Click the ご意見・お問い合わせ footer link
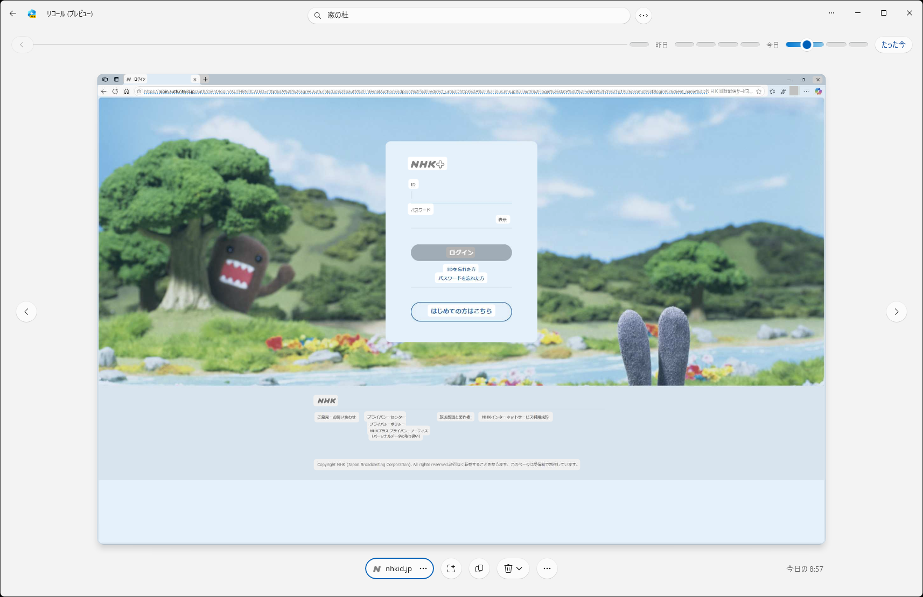The image size is (923, 597). coord(337,417)
